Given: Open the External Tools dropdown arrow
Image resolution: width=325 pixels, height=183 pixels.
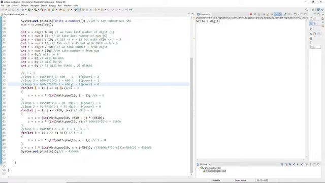Looking at the screenshot, I should click(x=45, y=10).
